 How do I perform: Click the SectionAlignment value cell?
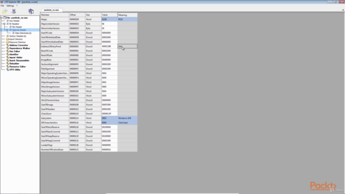[x=109, y=64]
